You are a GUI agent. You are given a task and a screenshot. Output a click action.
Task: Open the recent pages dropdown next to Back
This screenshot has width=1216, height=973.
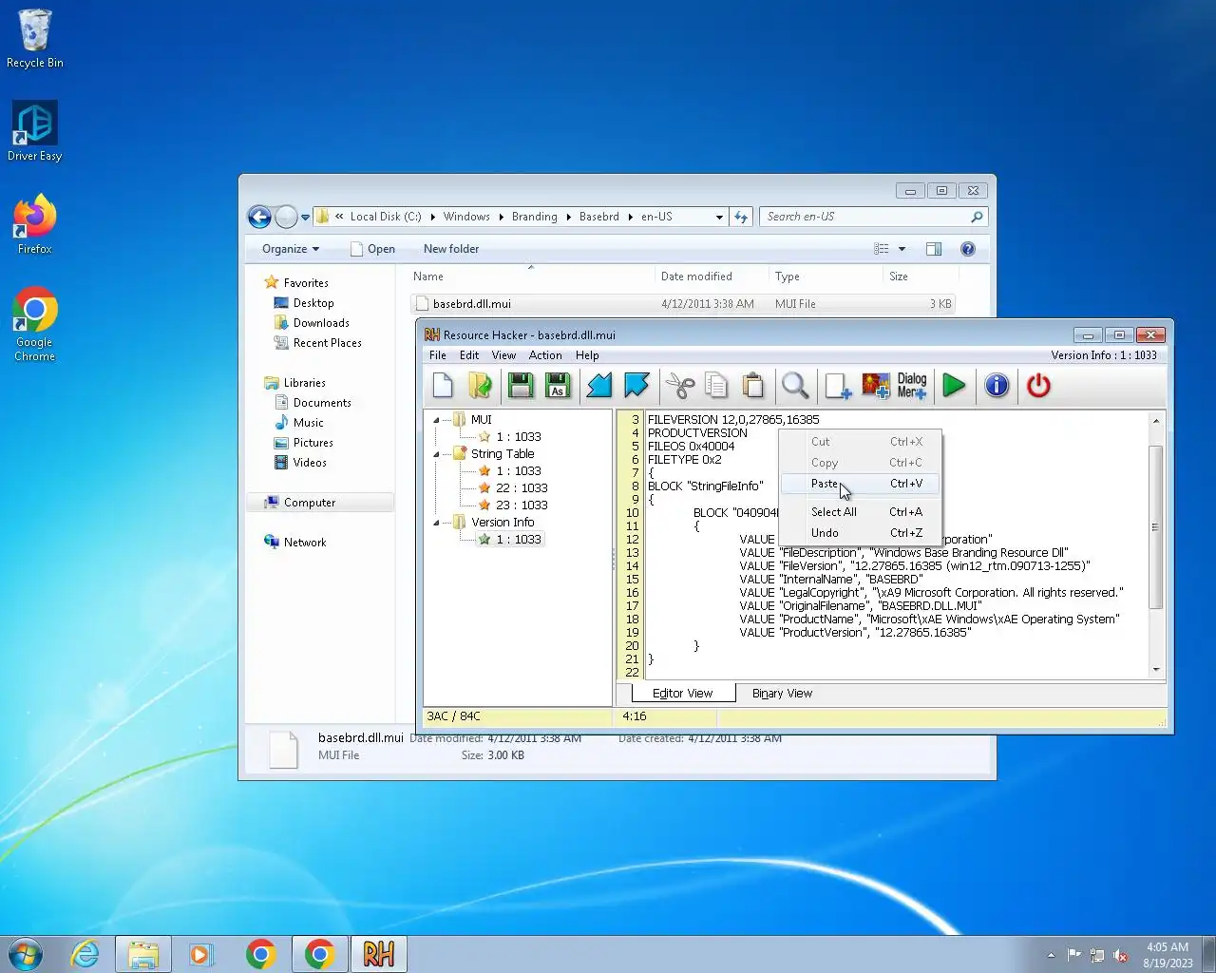[305, 218]
